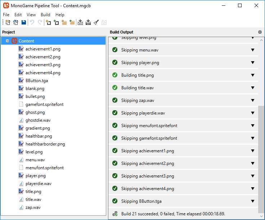Click the green check beside Skipping zap.wav
Viewport: 265px width, 220px height.
[115, 100]
